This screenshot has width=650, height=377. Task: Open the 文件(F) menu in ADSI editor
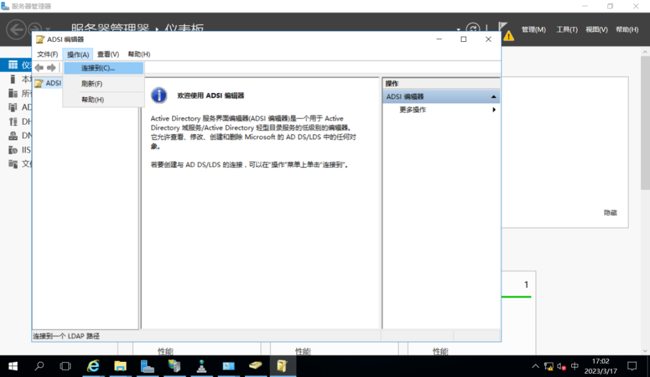tap(47, 54)
